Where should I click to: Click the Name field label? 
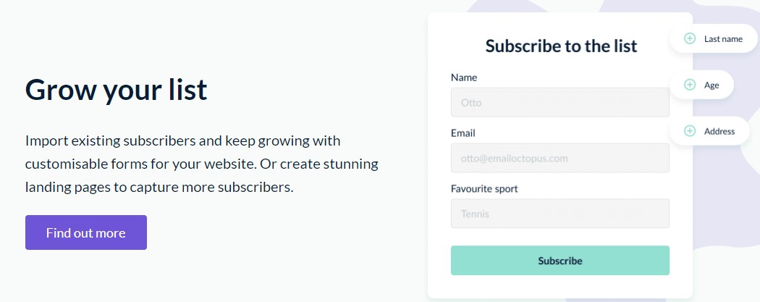click(464, 77)
